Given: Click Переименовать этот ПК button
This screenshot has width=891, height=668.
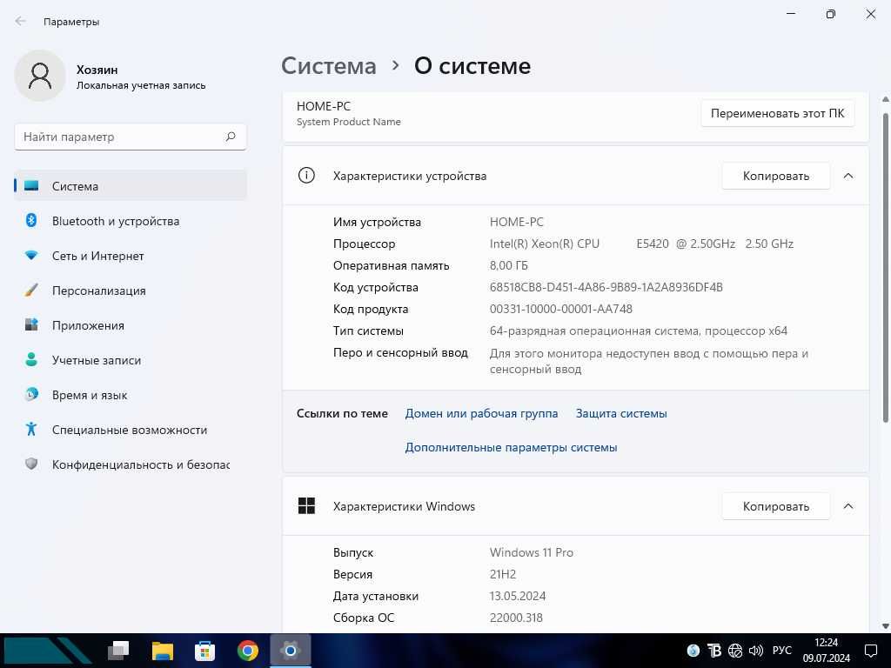Looking at the screenshot, I should [x=777, y=113].
